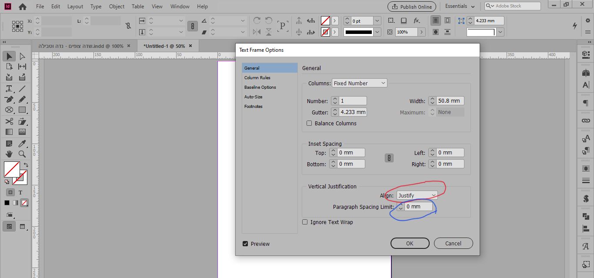Screen dimensions: 594x278
Task: Open the stroke style dropdown in control bar
Action: point(377,32)
